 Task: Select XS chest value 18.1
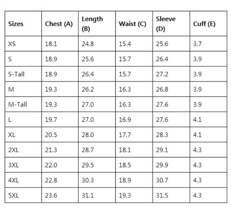[x=51, y=44]
